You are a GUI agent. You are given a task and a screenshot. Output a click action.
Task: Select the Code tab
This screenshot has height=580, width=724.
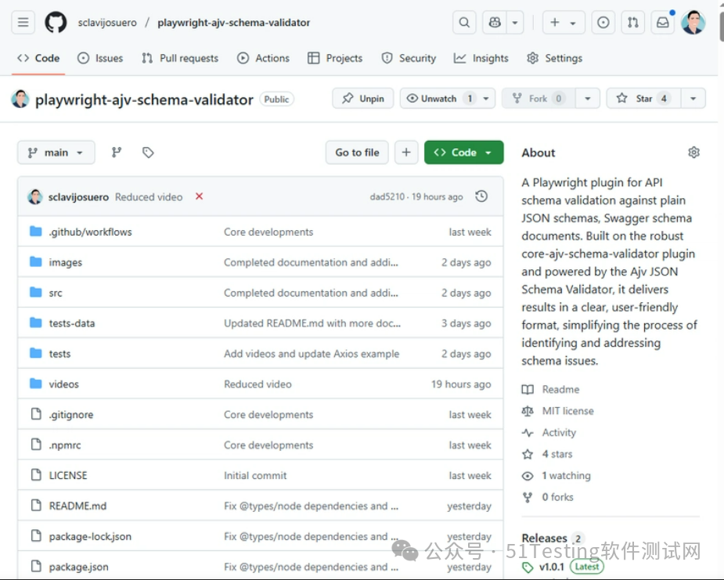[x=38, y=58]
